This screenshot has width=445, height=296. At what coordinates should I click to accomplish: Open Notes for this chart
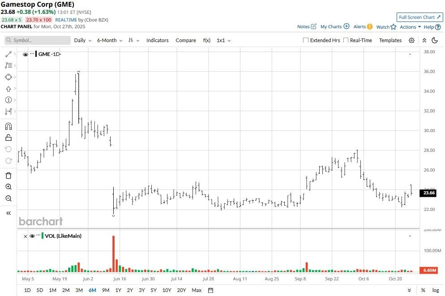pos(307,27)
